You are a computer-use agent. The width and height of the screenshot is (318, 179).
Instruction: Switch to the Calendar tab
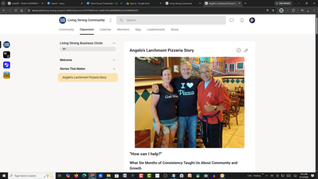105,30
